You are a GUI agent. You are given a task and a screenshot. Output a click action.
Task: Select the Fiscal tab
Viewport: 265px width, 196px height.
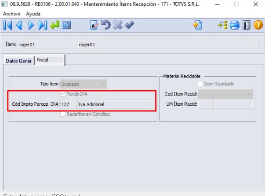coord(50,60)
